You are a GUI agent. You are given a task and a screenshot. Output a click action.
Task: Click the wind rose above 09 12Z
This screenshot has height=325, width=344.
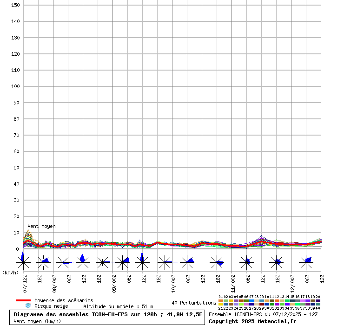pos(143,262)
